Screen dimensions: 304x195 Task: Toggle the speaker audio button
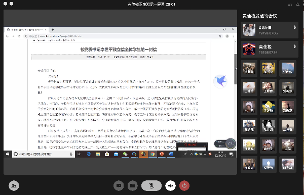tap(170, 185)
